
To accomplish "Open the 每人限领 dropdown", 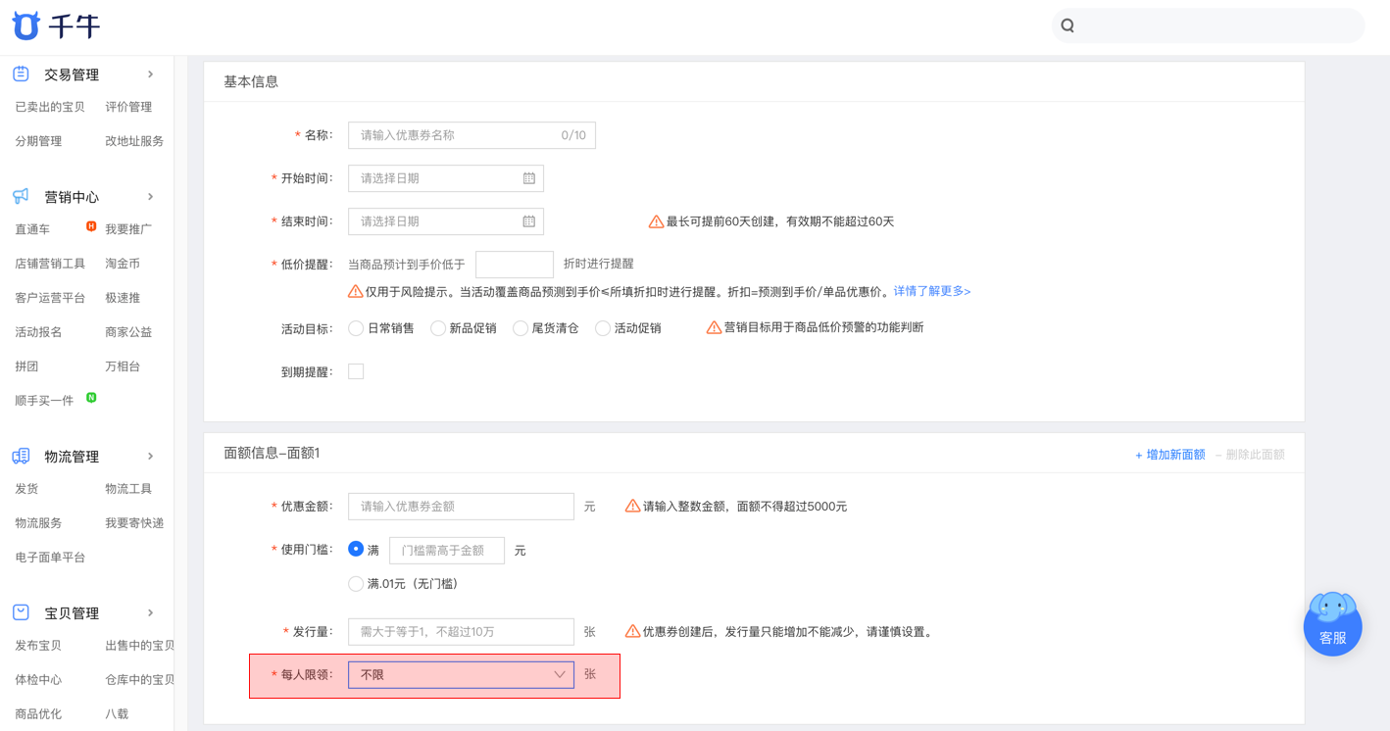I will pos(461,674).
